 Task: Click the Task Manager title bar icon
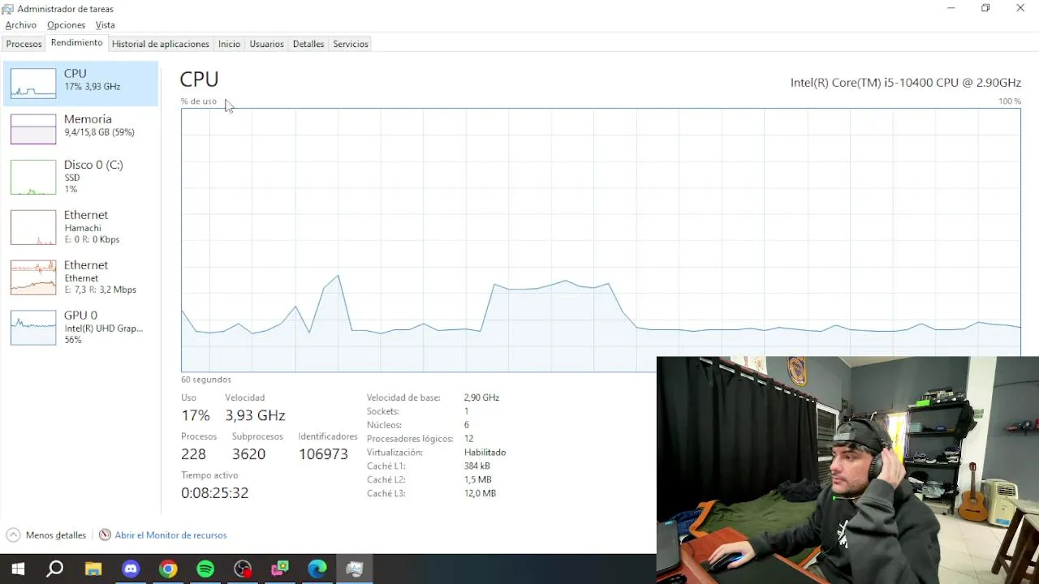[x=8, y=9]
